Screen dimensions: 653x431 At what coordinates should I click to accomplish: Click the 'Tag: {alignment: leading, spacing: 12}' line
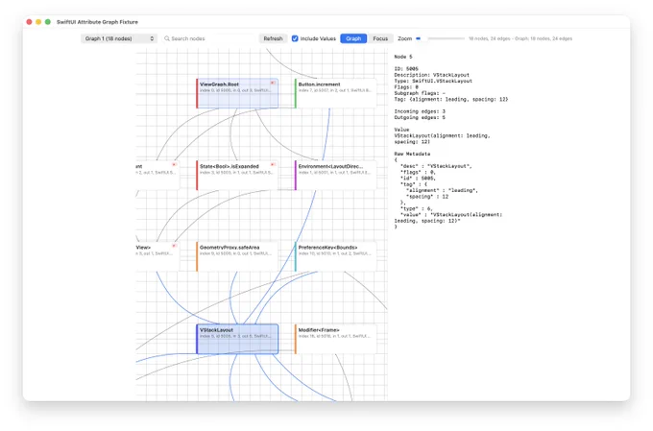(x=451, y=99)
